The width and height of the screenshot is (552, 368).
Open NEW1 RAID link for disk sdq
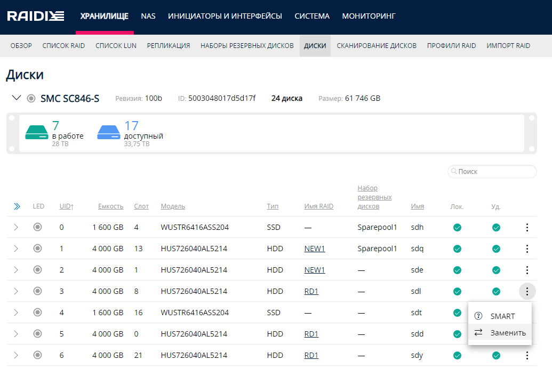(x=314, y=249)
